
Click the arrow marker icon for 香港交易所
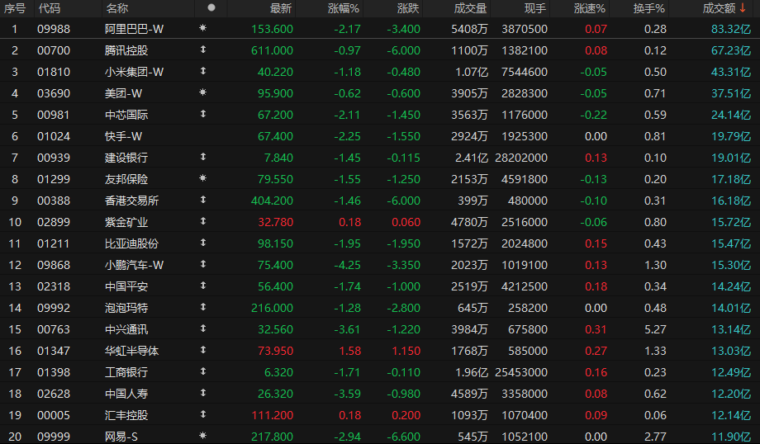tap(203, 200)
